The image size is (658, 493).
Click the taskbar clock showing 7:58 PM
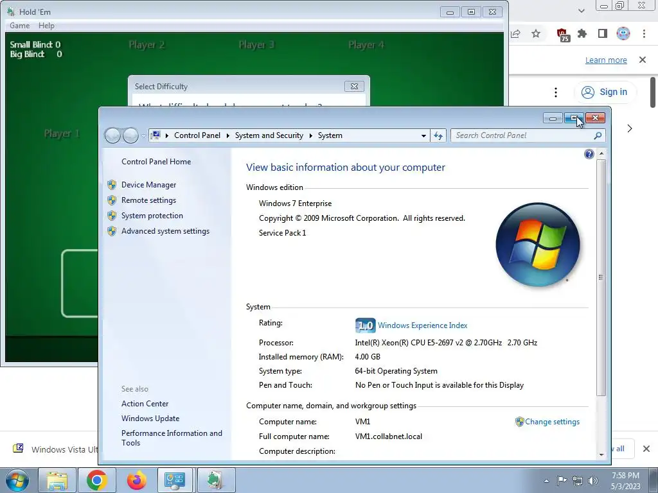pyautogui.click(x=626, y=481)
